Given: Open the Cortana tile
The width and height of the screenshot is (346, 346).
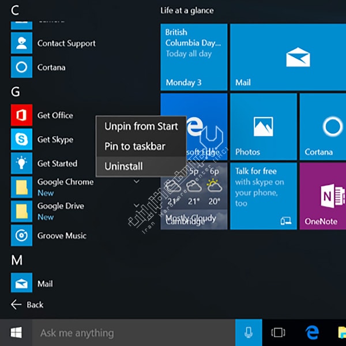Looking at the screenshot, I should tap(323, 127).
